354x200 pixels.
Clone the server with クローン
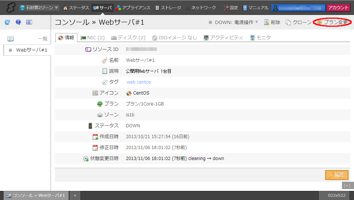point(299,22)
